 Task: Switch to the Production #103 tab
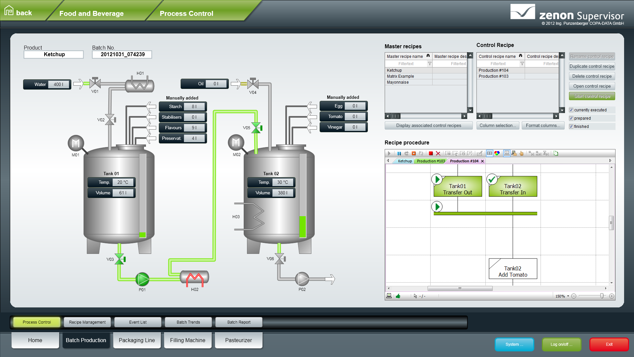[x=431, y=161]
